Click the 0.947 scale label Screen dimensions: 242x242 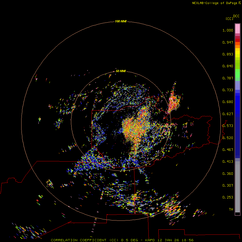click(228, 42)
